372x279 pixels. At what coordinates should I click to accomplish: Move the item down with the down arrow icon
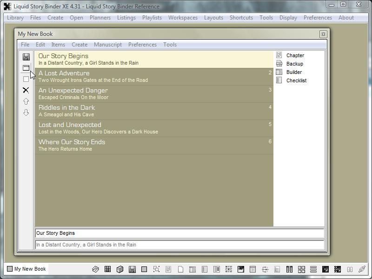coord(26,113)
